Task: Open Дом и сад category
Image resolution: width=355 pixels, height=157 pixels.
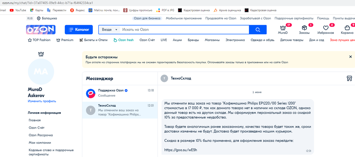Action: click(x=316, y=40)
